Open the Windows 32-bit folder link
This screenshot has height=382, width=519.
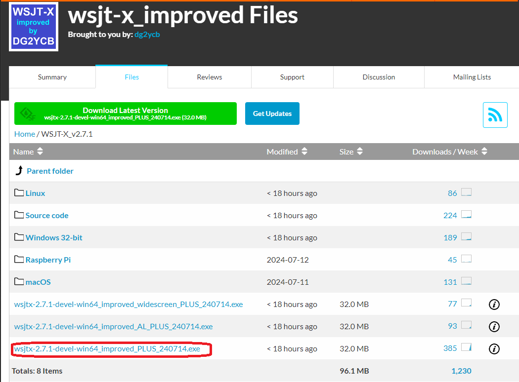pyautogui.click(x=54, y=237)
